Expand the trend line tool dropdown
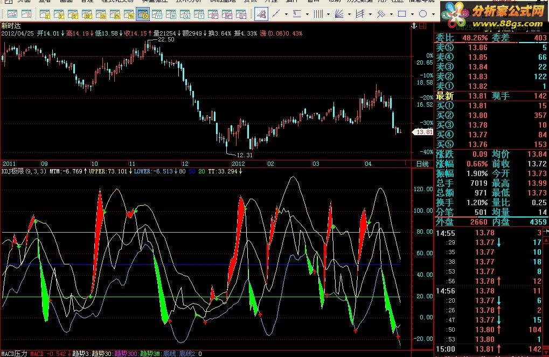The height and width of the screenshot is (357, 549). coord(286,15)
